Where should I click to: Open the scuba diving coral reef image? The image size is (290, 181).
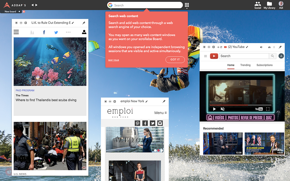[x=50, y=62]
